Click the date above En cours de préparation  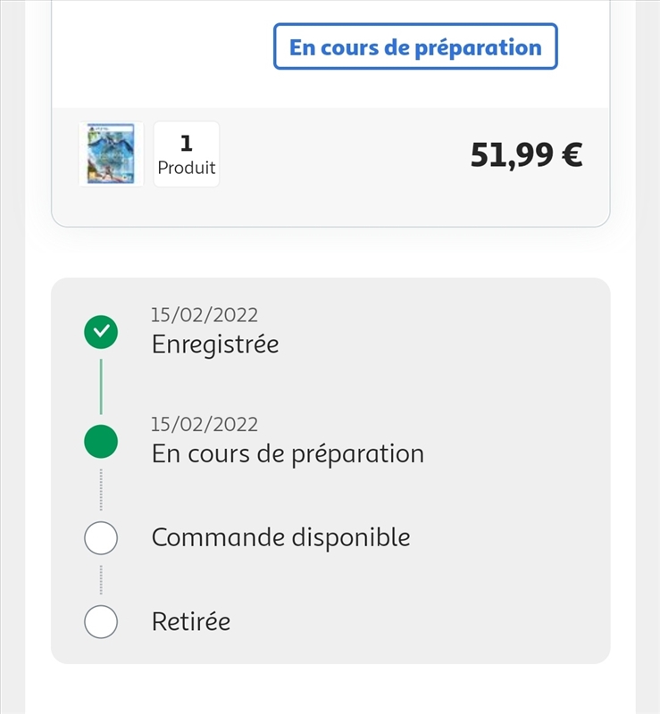coord(205,425)
